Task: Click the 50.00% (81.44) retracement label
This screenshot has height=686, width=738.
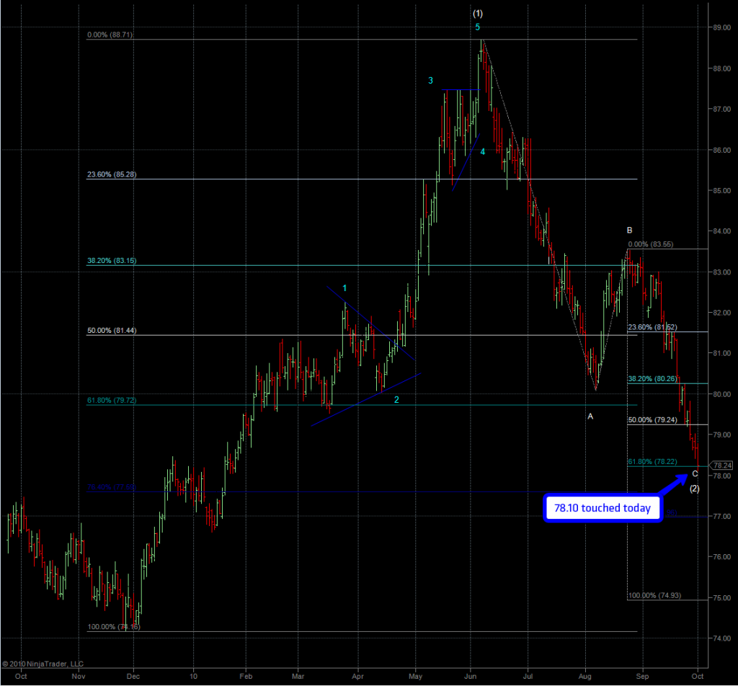Action: [x=112, y=330]
